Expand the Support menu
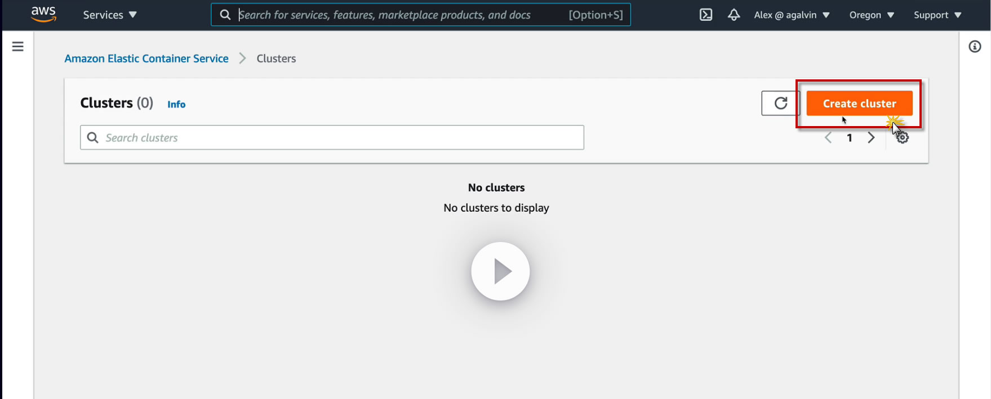Image resolution: width=991 pixels, height=399 pixels. (x=937, y=15)
